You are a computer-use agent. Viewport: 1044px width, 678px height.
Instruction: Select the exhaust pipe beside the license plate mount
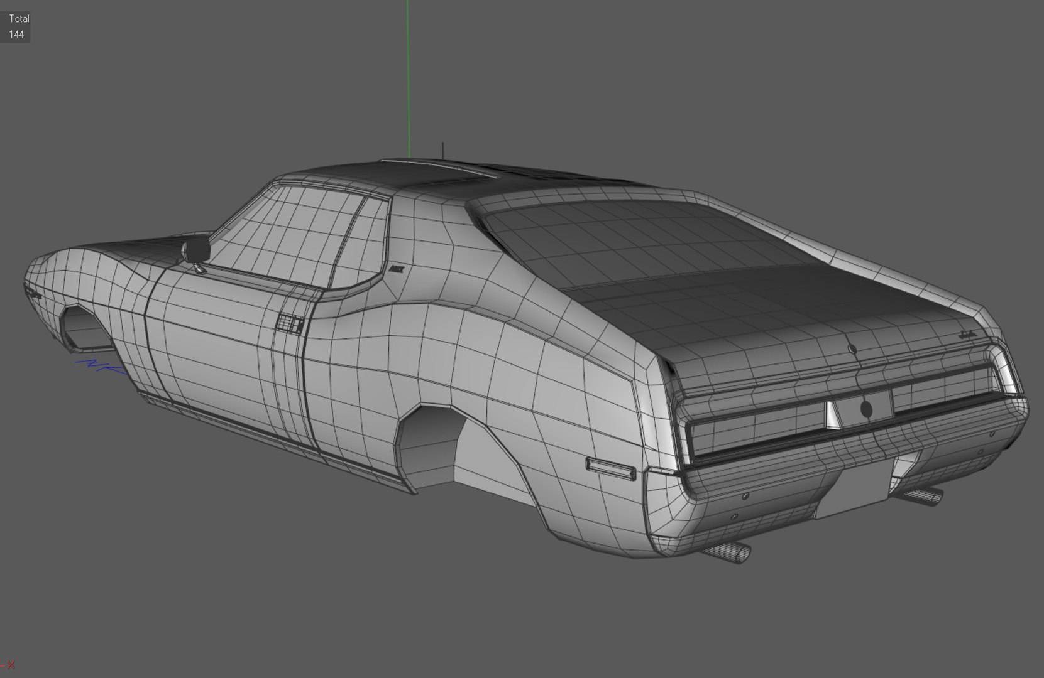pyautogui.click(x=923, y=496)
